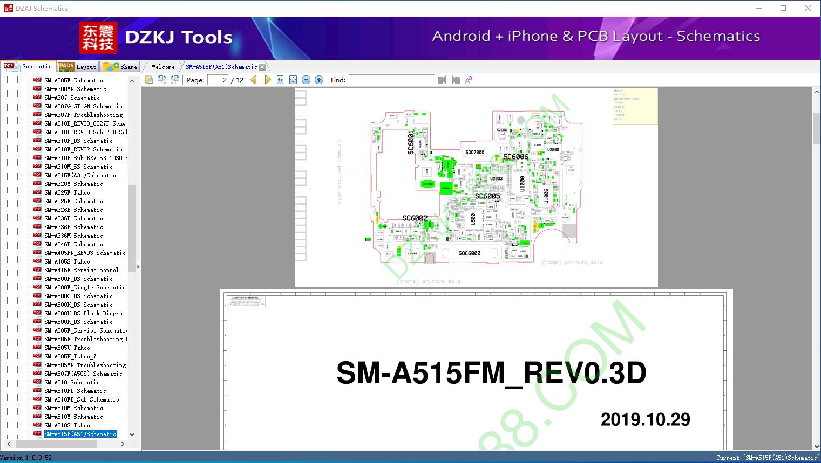821x463 pixels.
Task: Click the Find text field
Action: pyautogui.click(x=392, y=80)
